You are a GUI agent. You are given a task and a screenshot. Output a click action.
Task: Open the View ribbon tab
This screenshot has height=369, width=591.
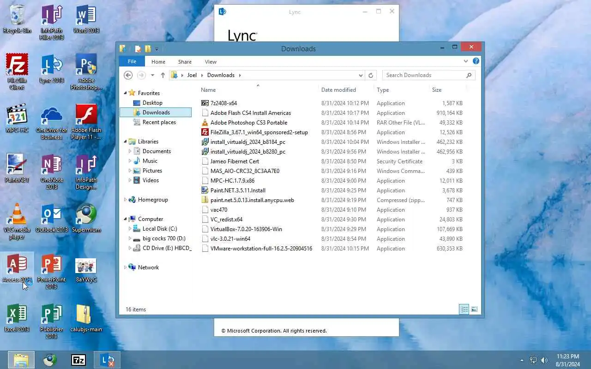(211, 61)
